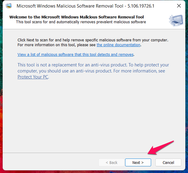Click the Next button to start scan
Screen dimensions: 188x173
point(138,162)
